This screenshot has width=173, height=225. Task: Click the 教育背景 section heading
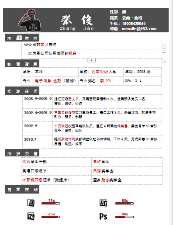[22, 63]
